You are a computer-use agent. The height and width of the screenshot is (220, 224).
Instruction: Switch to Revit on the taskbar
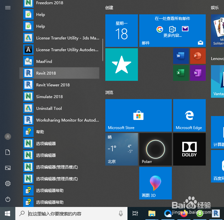pyautogui.click(x=216, y=213)
